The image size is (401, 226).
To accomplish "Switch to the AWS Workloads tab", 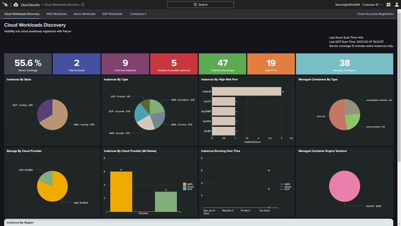I will point(56,14).
